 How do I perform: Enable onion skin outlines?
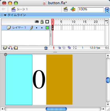[64, 48]
